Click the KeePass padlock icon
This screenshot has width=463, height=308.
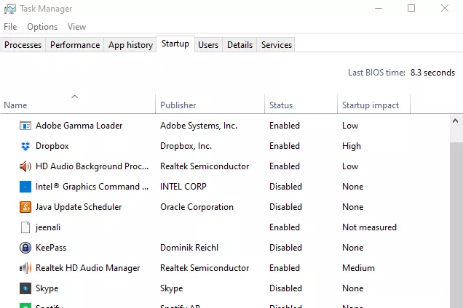(25, 248)
